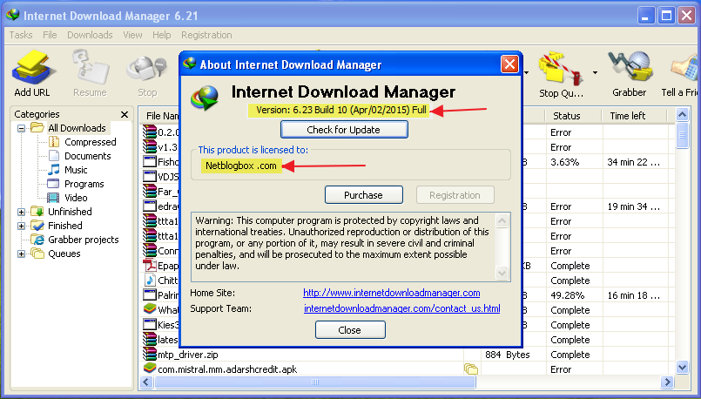This screenshot has height=399, width=701.
Task: Close the About dialog with red X
Action: click(509, 64)
